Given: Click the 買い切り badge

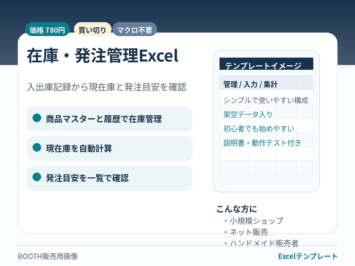Looking at the screenshot, I should click(x=92, y=29).
